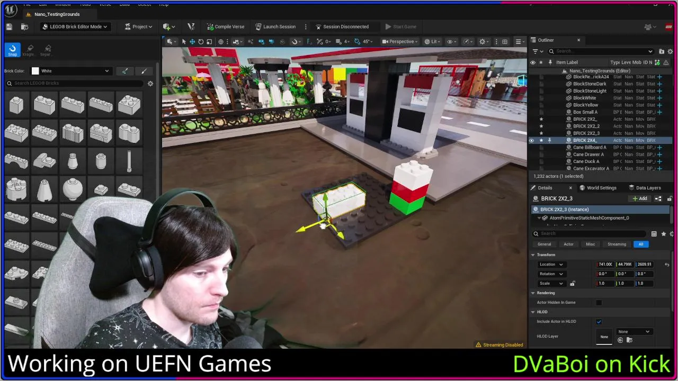This screenshot has height=381, width=678.
Task: Toggle rotation snap angle icon
Action: coord(358,41)
